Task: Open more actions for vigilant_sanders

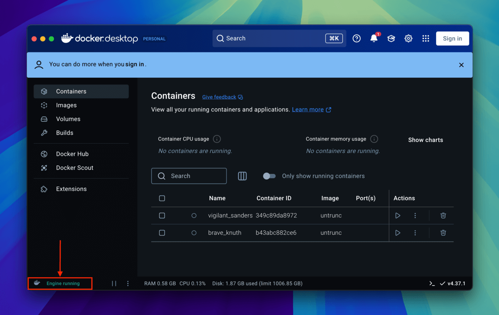Action: [x=415, y=216]
